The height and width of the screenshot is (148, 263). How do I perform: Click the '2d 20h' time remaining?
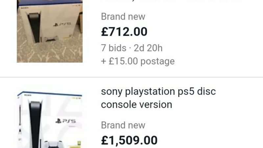[x=148, y=48]
